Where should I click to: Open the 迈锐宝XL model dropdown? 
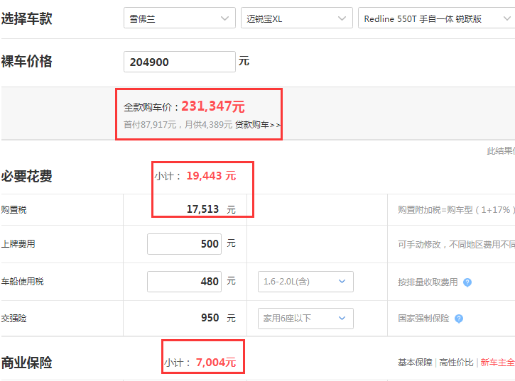pos(297,18)
